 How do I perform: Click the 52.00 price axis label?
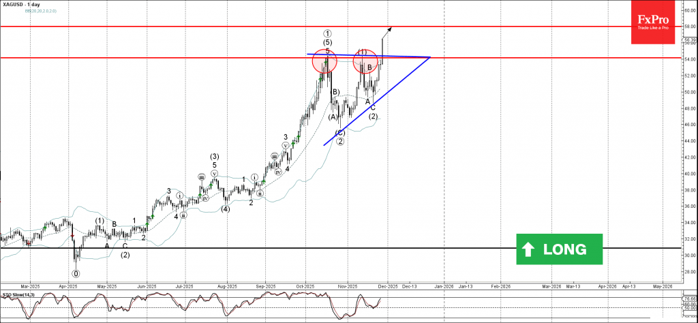click(x=690, y=76)
